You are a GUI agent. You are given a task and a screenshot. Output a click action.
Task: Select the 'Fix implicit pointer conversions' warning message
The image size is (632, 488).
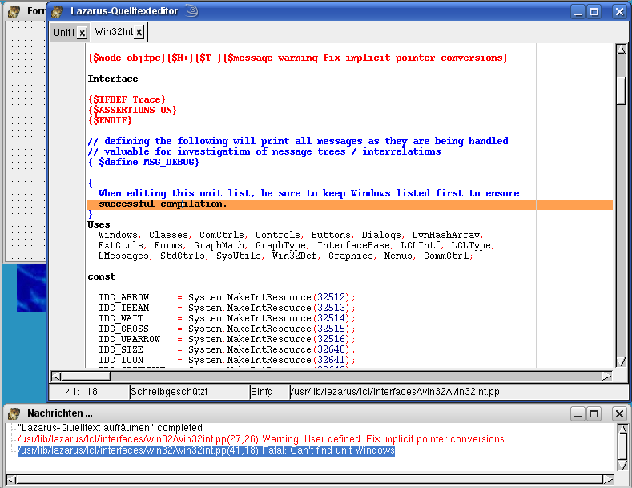click(x=260, y=439)
